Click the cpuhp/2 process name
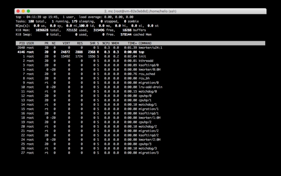 (x=145, y=122)
